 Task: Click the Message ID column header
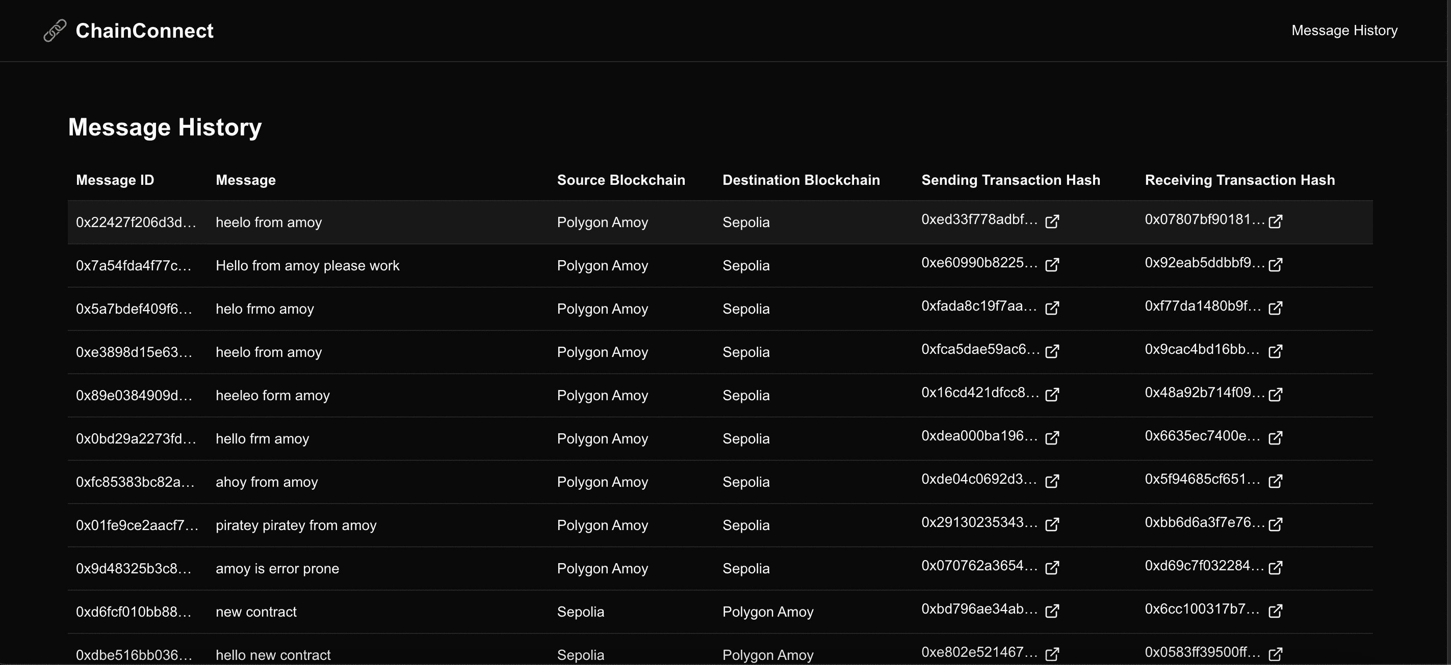[115, 180]
